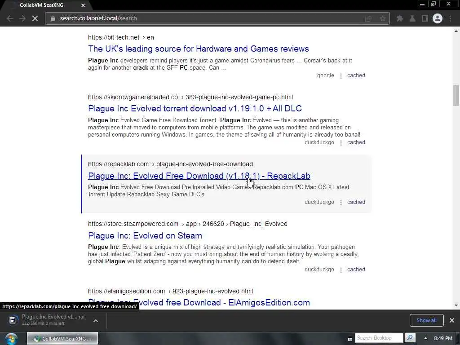460x345 pixels.
Task: Click the https://skidrowgamereloaded.co URL text
Action: point(133,97)
